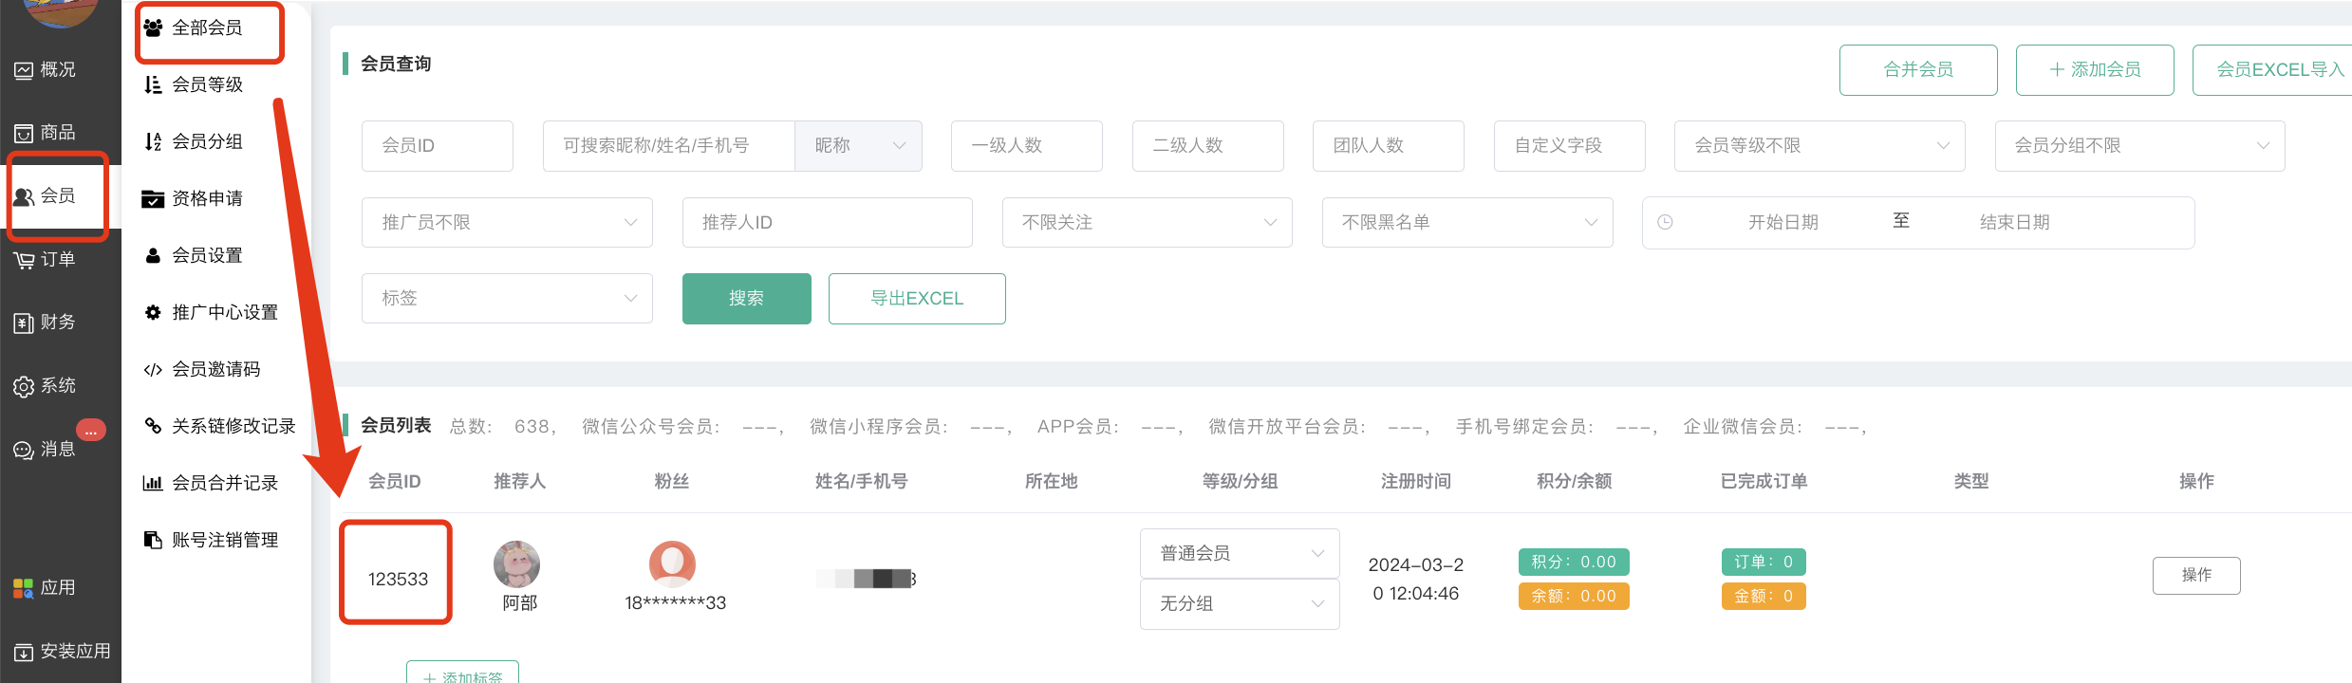Open 推广中心设置 submenu item
The height and width of the screenshot is (683, 2352).
224,312
